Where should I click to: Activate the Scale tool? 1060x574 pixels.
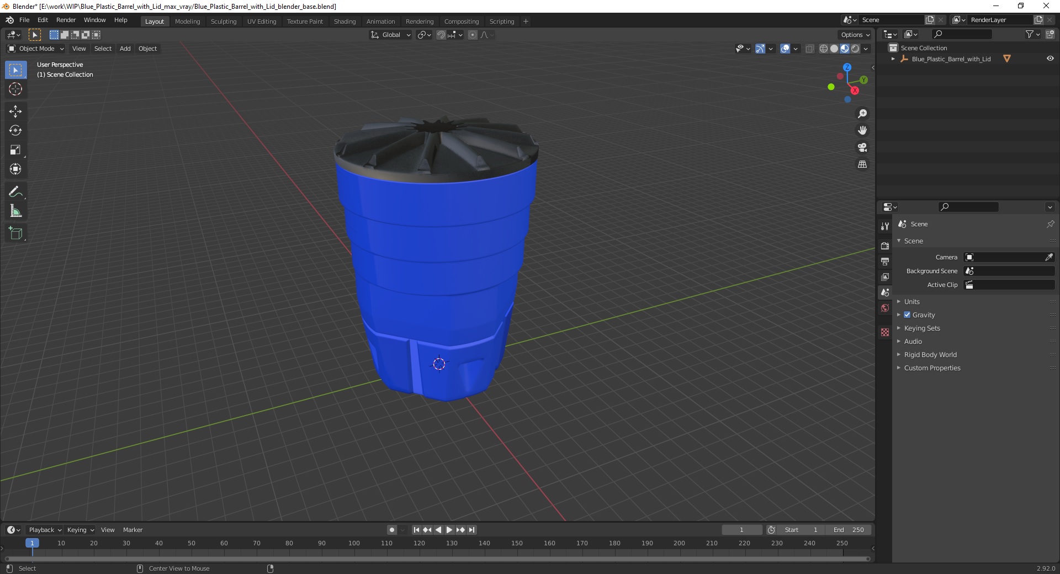(x=15, y=150)
